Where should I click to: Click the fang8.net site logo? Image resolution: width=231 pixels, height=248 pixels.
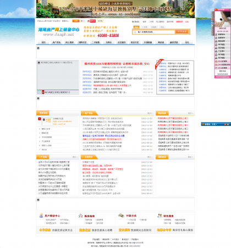59,32
